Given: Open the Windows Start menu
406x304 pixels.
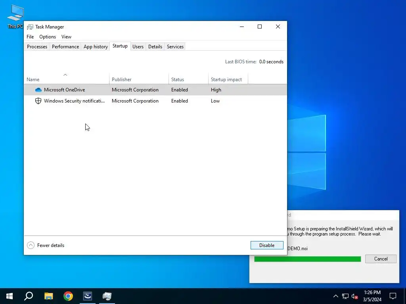Looking at the screenshot, I should pos(10,296).
